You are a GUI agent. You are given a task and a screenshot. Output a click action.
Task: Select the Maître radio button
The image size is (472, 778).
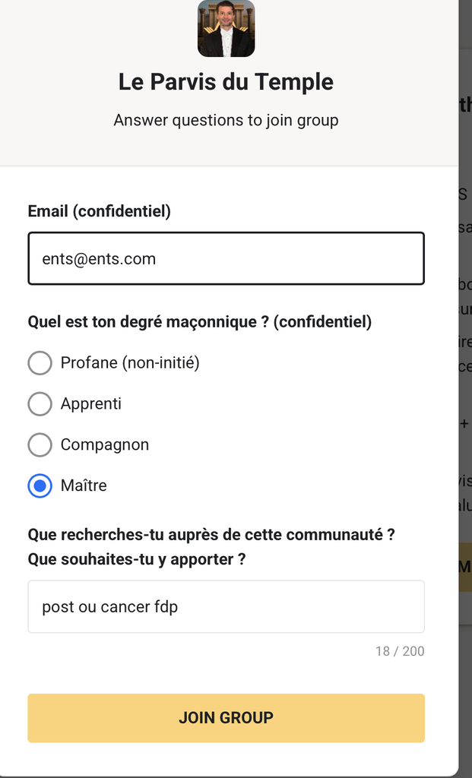pos(40,485)
